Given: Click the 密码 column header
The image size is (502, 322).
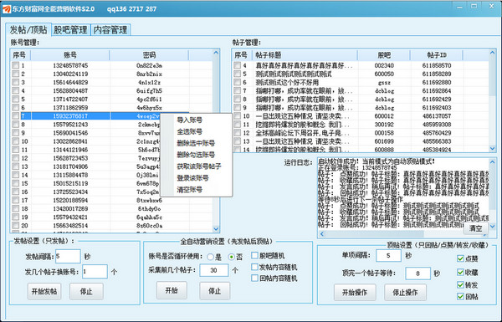Looking at the screenshot, I should (149, 55).
